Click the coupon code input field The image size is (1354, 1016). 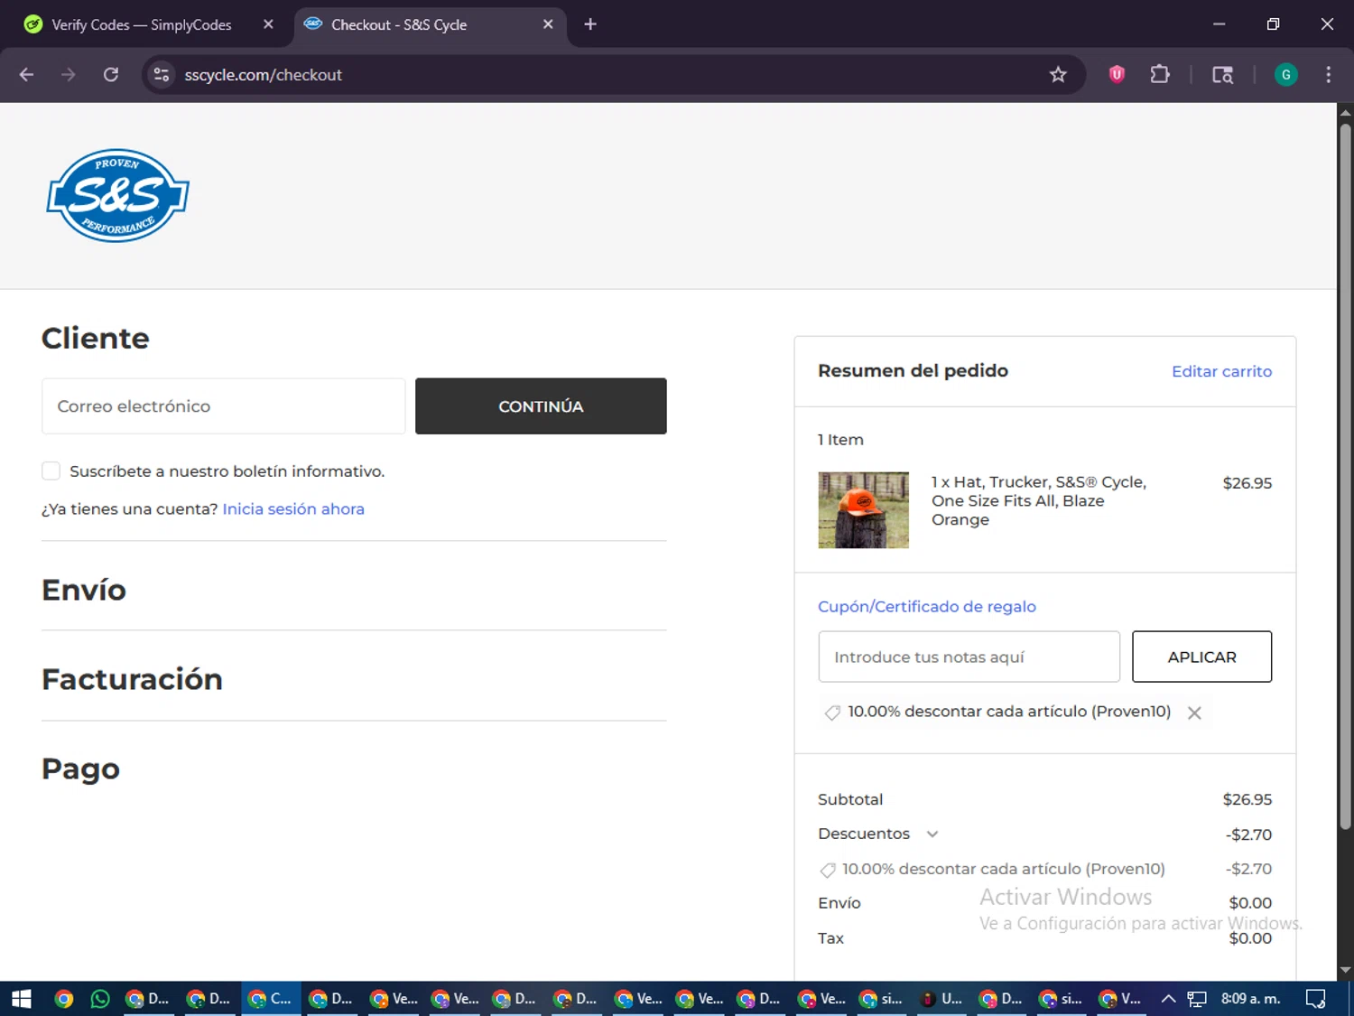click(x=969, y=657)
